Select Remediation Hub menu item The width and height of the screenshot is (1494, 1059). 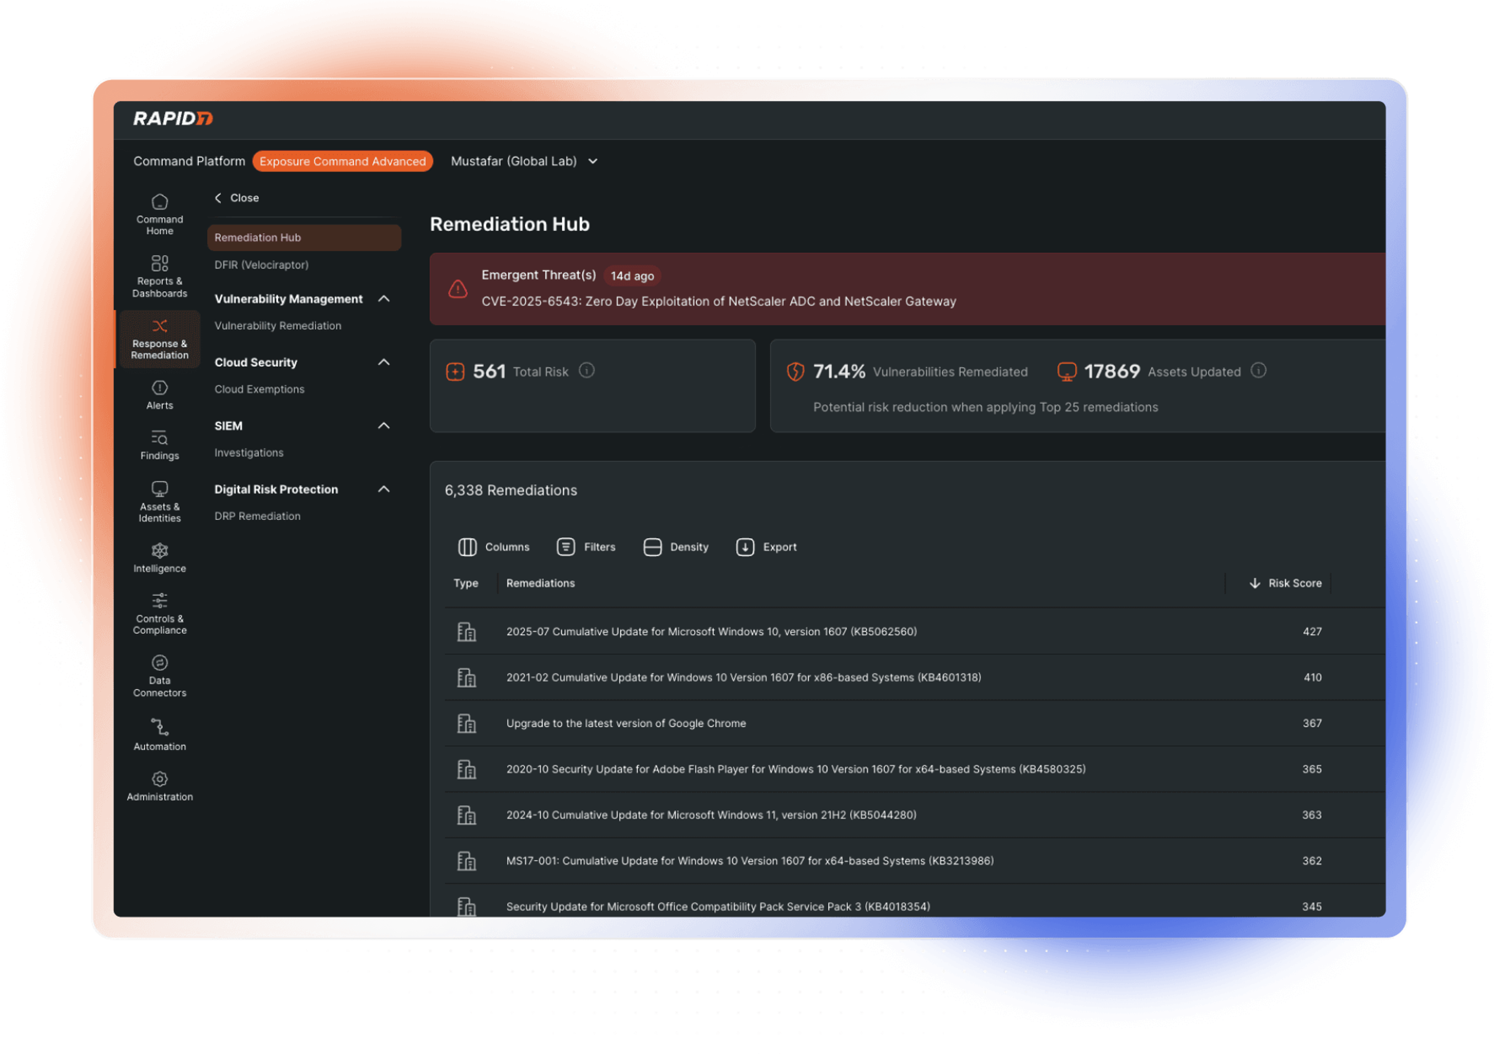[304, 237]
